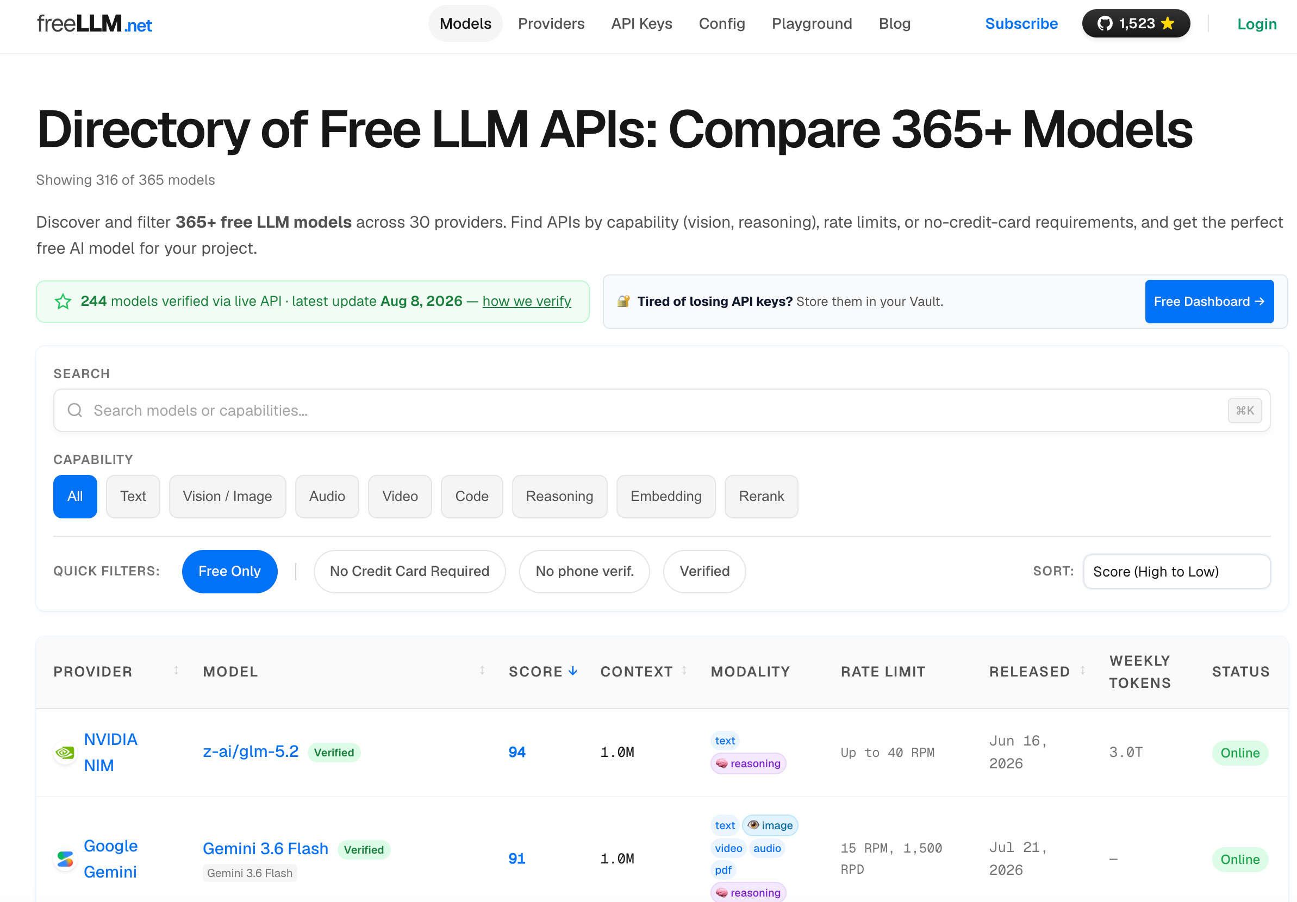
Task: Sort table by Released column arrows
Action: pyautogui.click(x=1082, y=671)
